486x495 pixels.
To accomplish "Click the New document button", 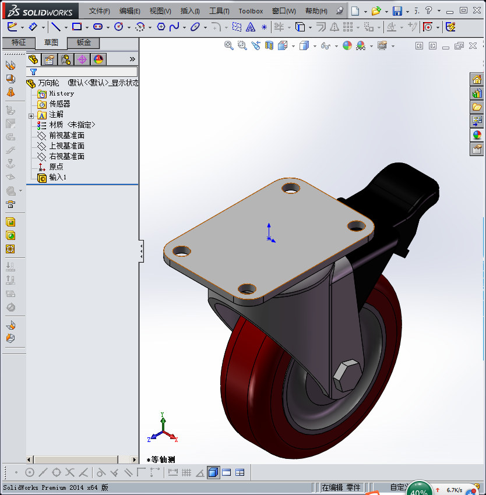I will pos(355,12).
